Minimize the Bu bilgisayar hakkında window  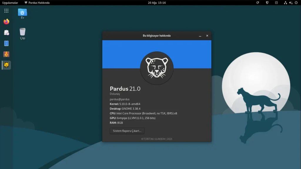(x=200, y=36)
